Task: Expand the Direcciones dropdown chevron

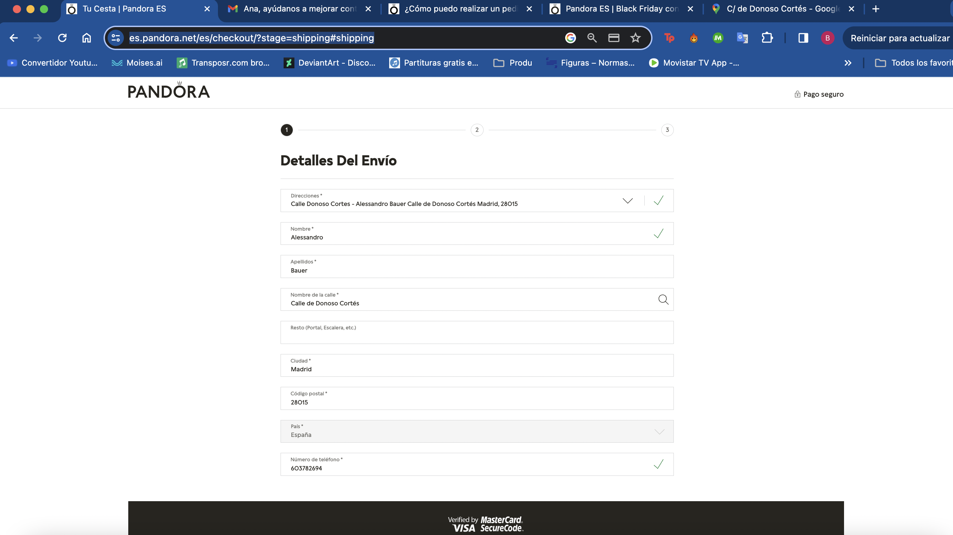Action: coord(627,201)
